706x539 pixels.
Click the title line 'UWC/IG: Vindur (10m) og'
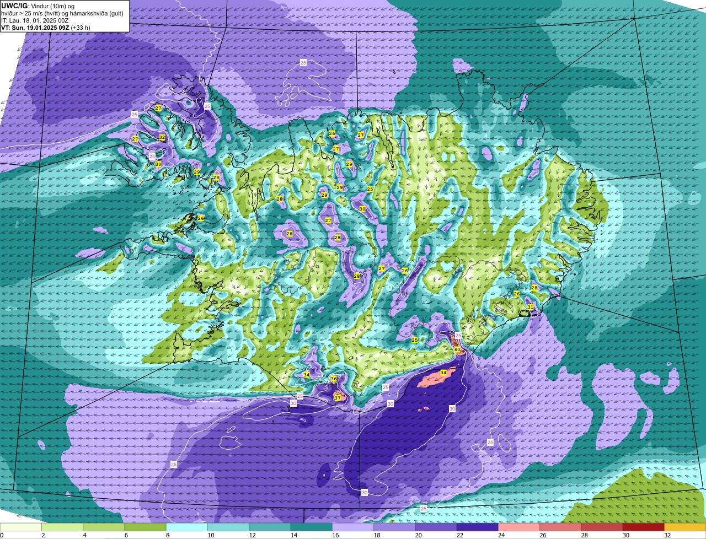(x=38, y=5)
